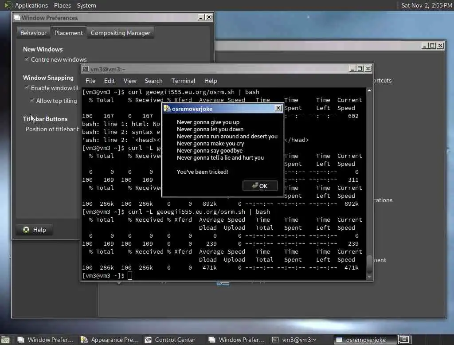Minimize the vm3@vm3 terminal window
Viewport: 454px width, 345px height.
pyautogui.click(x=352, y=69)
